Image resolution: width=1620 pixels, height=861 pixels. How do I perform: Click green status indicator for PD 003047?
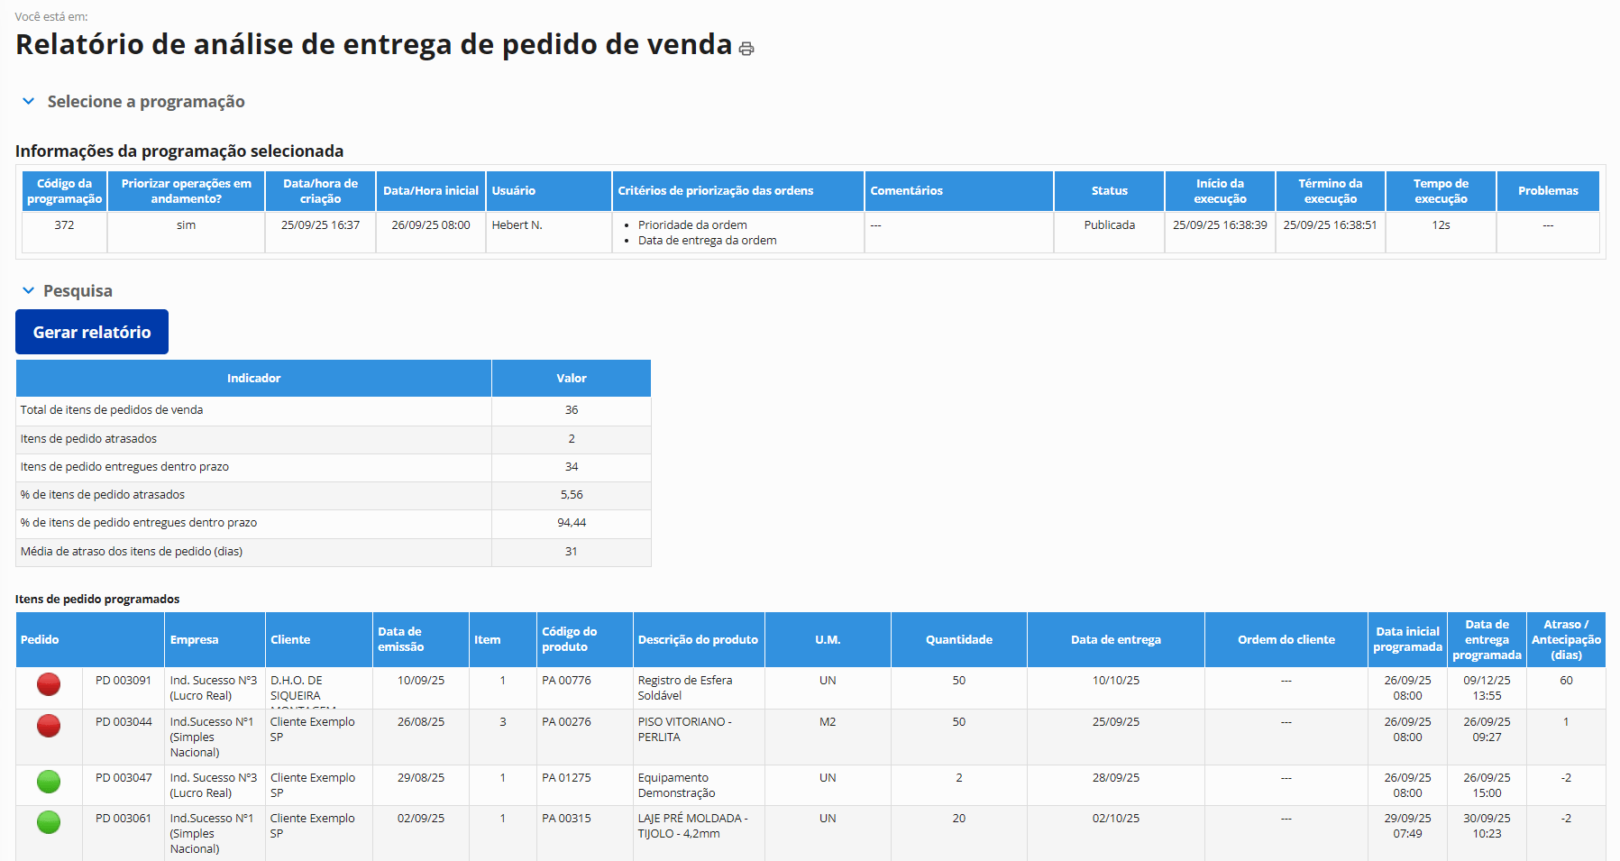pos(49,782)
